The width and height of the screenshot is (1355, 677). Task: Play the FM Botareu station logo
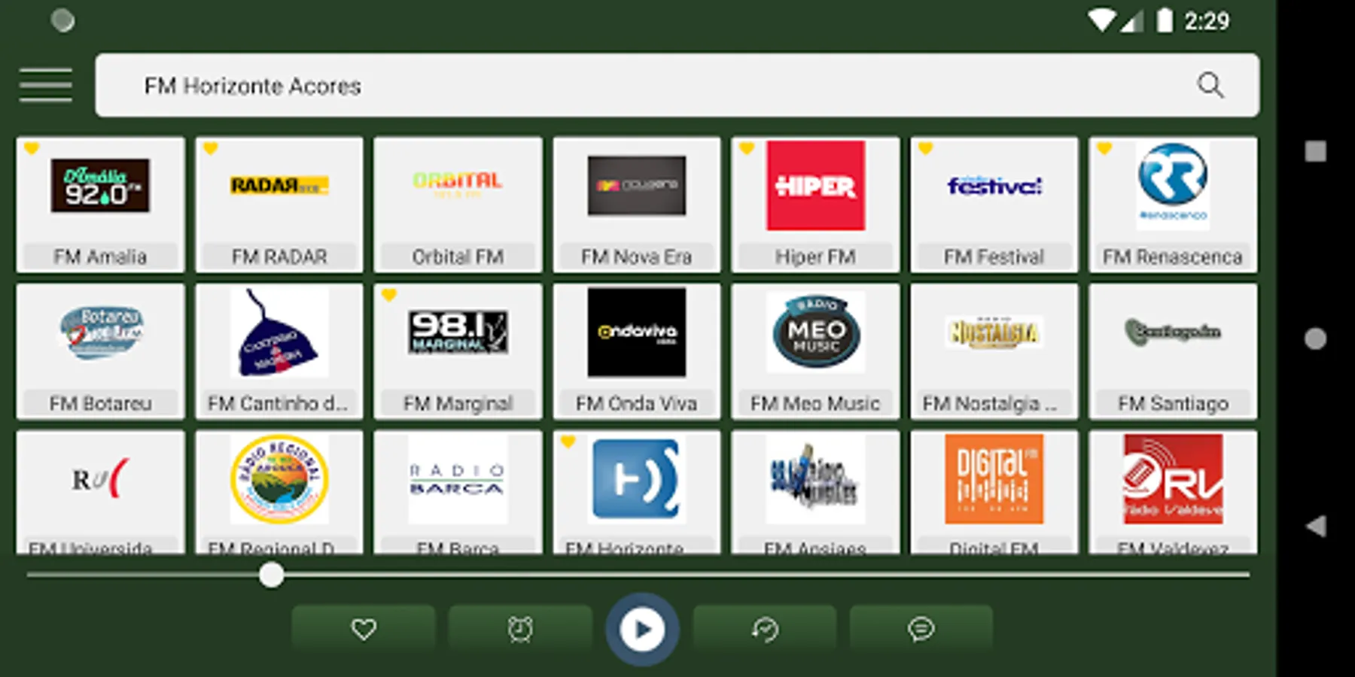pos(100,332)
